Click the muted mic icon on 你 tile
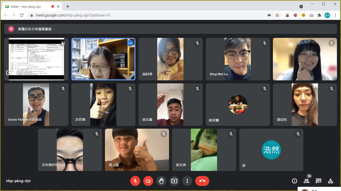This screenshot has width=341, height=191. (298, 134)
